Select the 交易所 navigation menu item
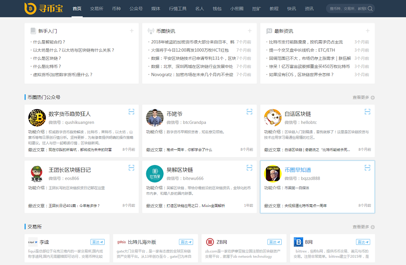The image size is (406, 265). [x=96, y=8]
